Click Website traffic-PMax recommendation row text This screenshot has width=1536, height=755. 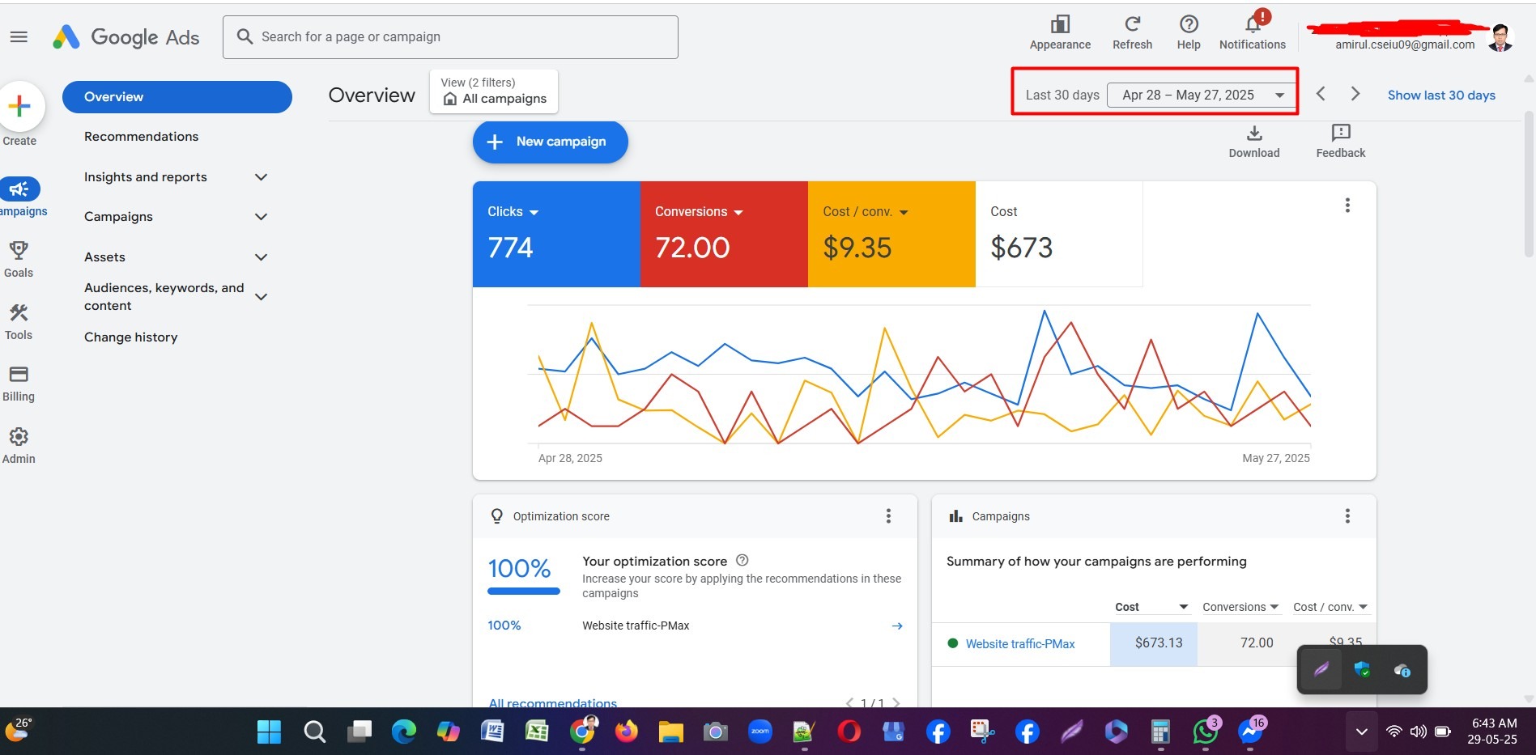pyautogui.click(x=636, y=626)
